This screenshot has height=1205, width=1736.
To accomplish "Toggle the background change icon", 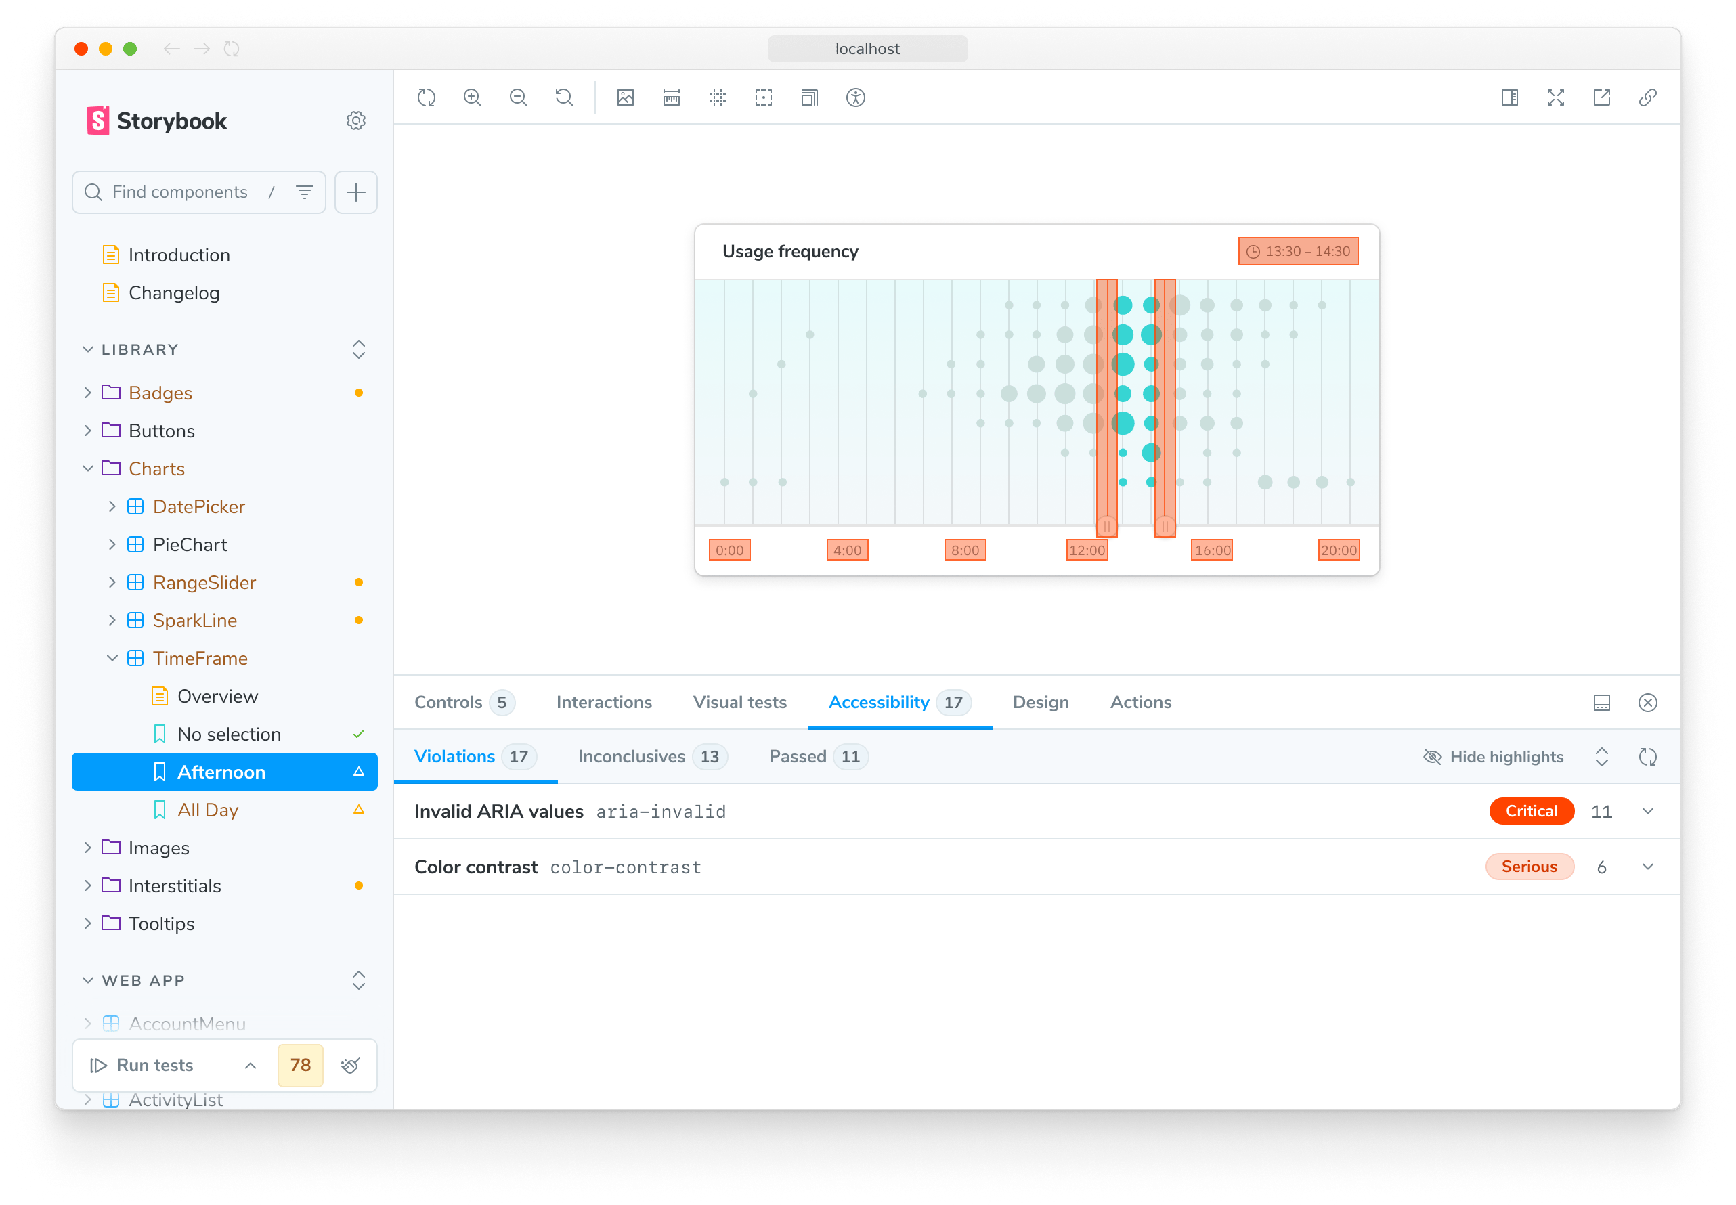I will click(x=624, y=97).
